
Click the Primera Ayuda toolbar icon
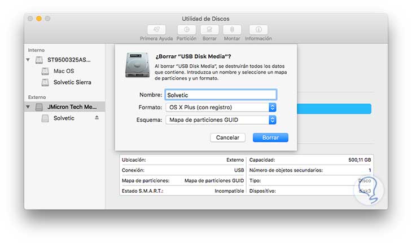click(156, 29)
